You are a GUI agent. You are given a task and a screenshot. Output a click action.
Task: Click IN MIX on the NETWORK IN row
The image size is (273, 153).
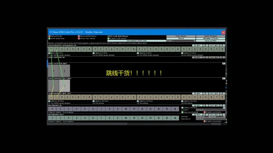click(x=197, y=105)
